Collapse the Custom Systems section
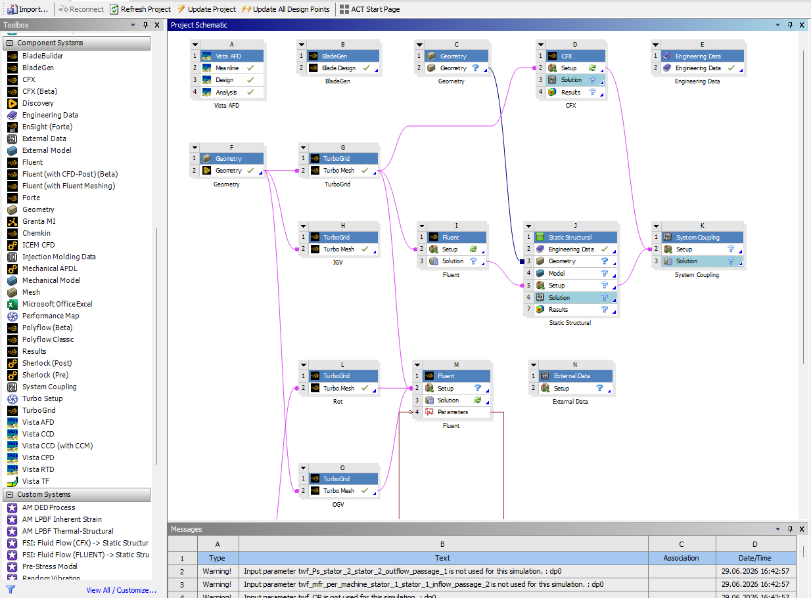 10,494
